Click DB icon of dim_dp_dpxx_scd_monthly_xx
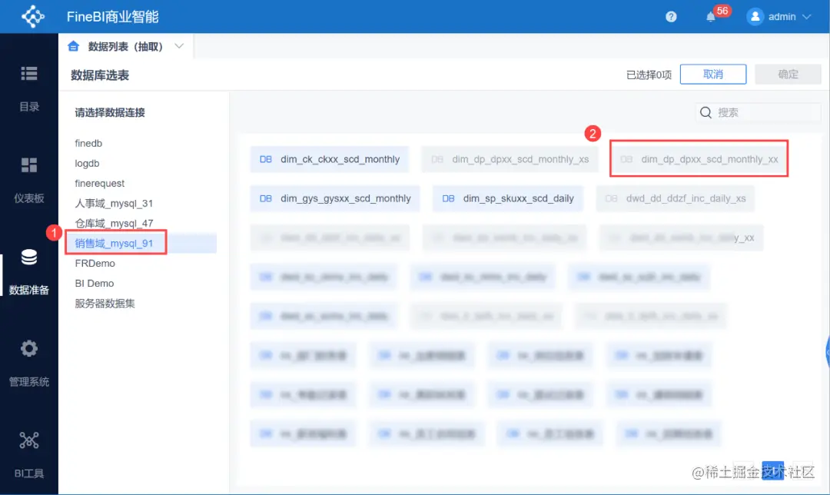 pyautogui.click(x=626, y=159)
